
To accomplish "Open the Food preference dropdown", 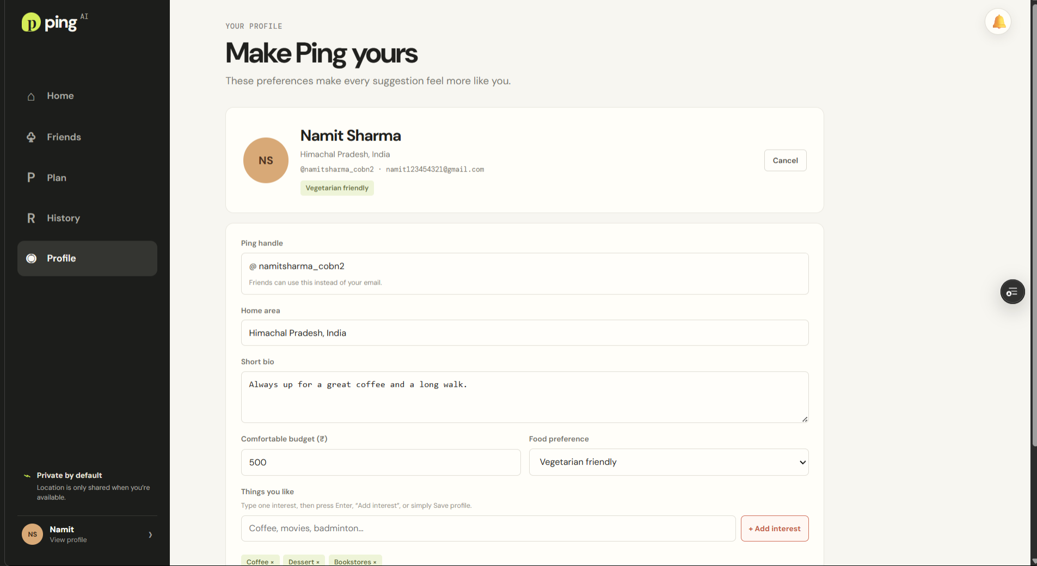I will tap(668, 462).
